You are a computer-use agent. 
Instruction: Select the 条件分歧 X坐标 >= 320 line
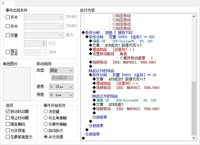coord(120,37)
